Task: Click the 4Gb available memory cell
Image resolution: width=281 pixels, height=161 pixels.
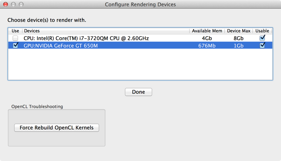Action: point(207,38)
